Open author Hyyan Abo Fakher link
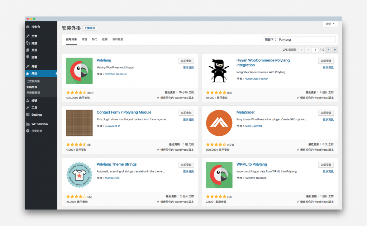The height and width of the screenshot is (226, 367). click(256, 79)
